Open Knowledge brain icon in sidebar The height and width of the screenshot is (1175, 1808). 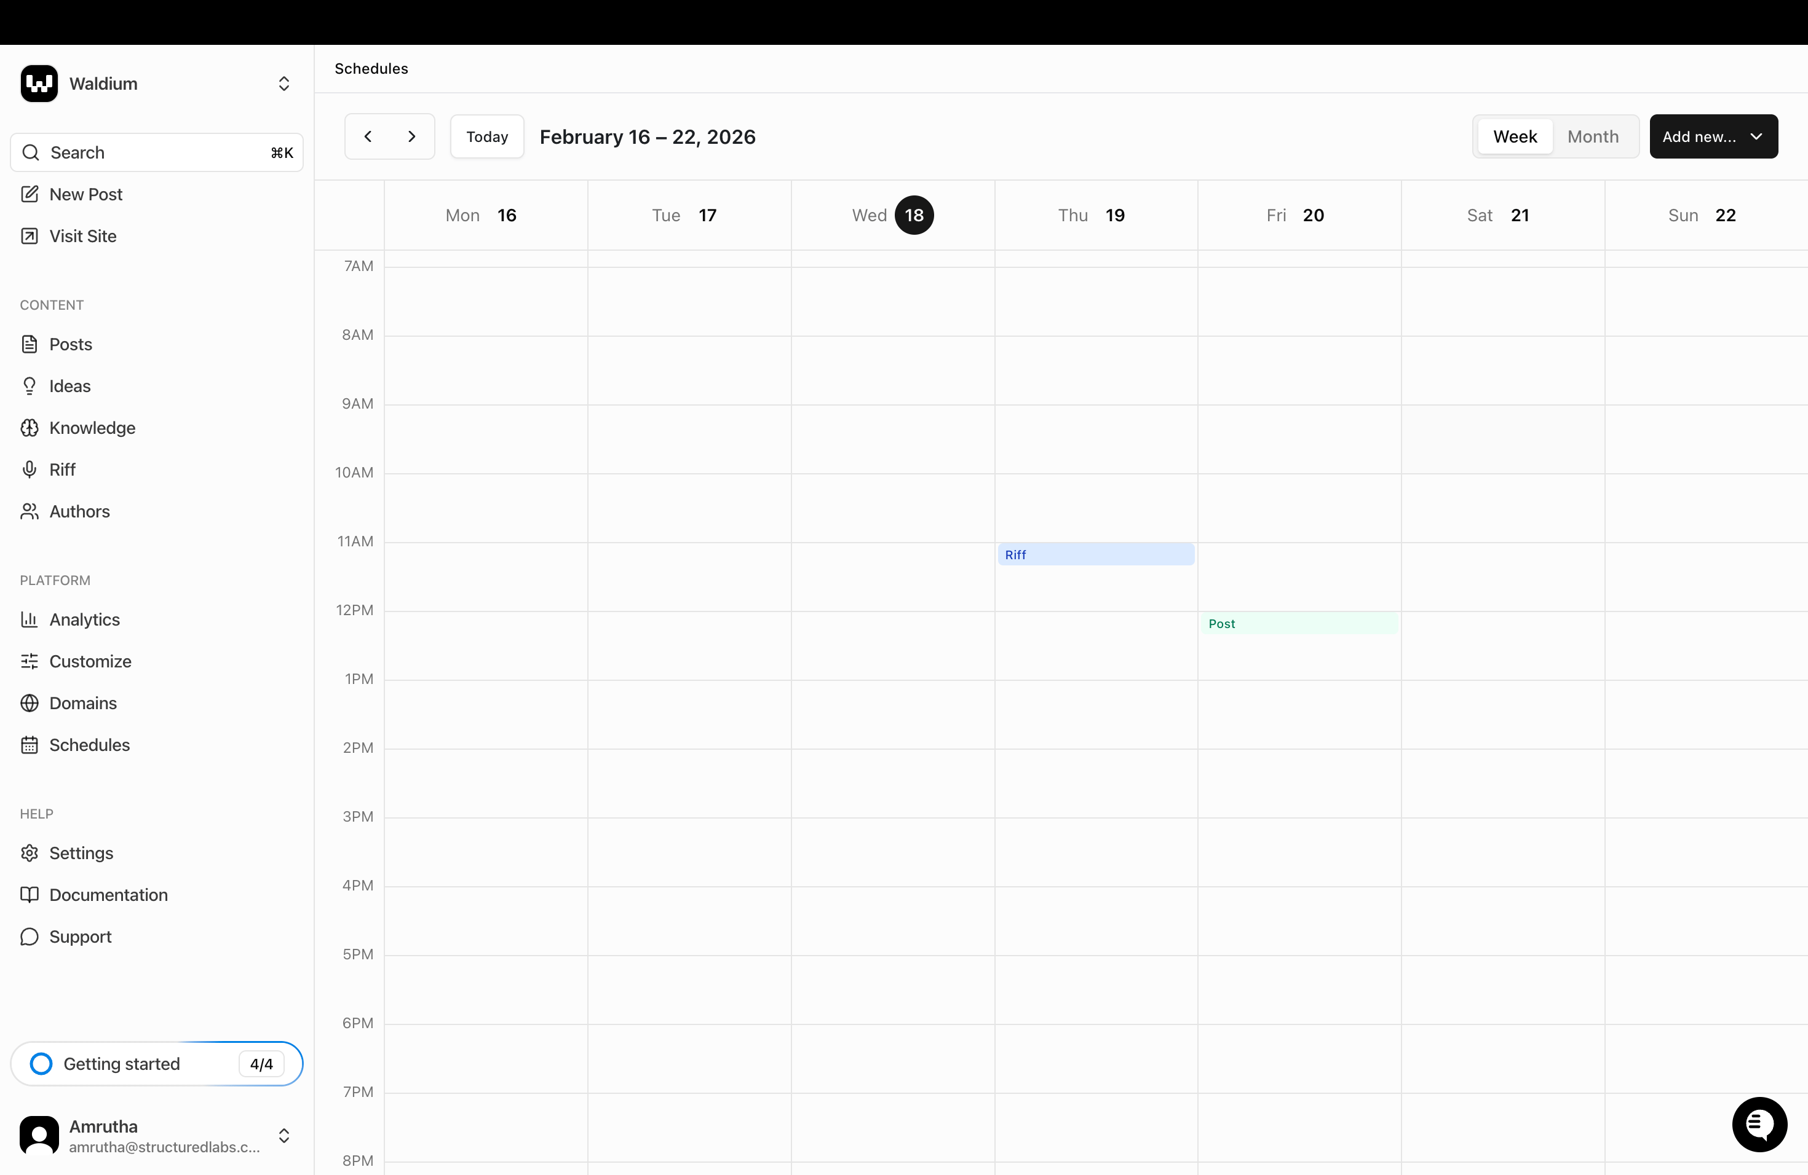(x=30, y=428)
